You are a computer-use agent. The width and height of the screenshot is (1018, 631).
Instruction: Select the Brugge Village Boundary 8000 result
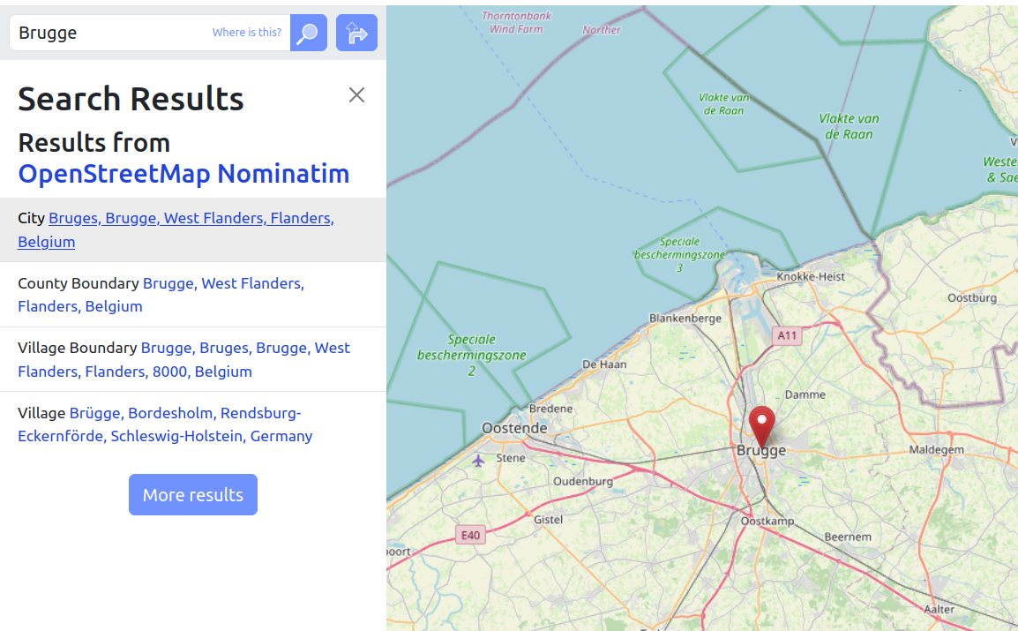pos(245,348)
